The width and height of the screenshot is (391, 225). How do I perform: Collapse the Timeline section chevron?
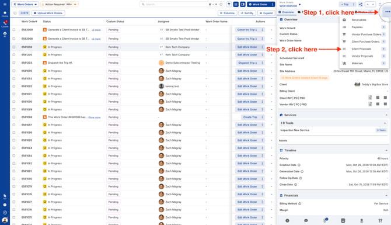(386, 150)
